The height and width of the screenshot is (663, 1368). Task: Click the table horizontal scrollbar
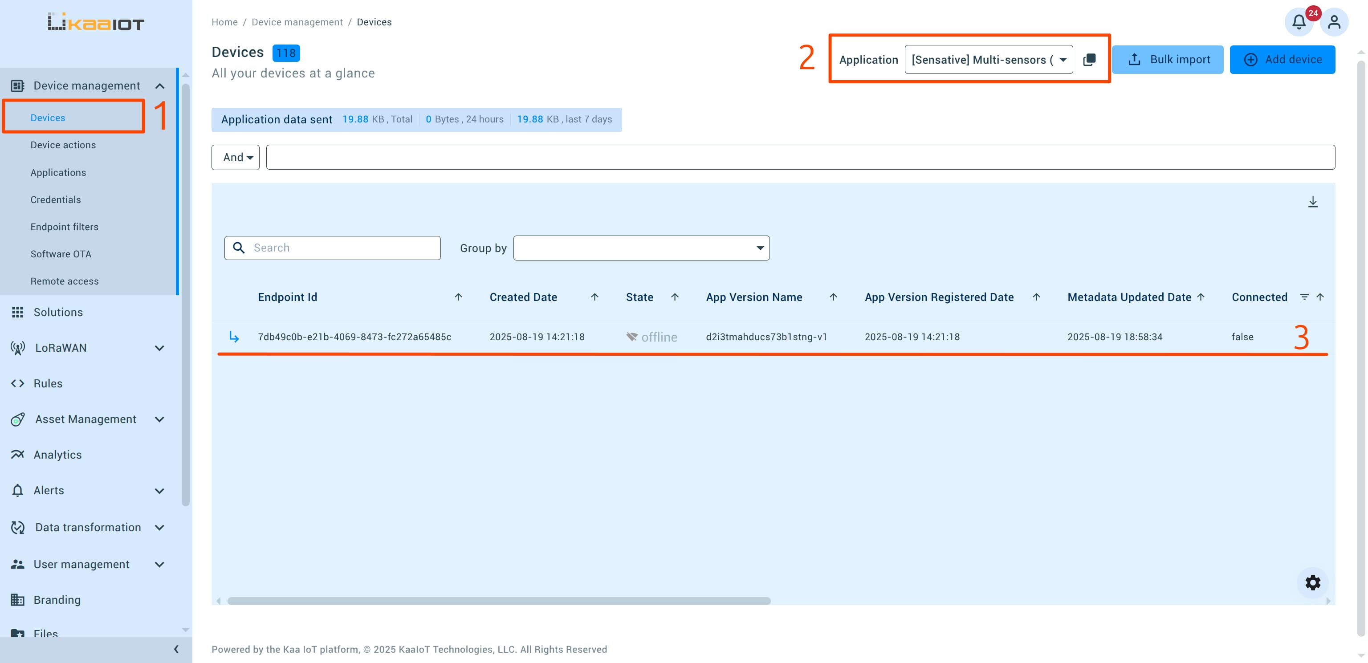pyautogui.click(x=498, y=601)
